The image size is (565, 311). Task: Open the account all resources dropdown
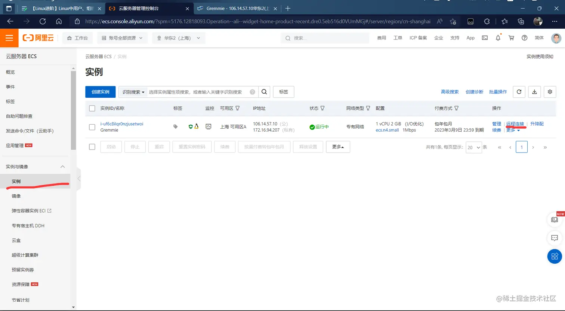coord(123,38)
